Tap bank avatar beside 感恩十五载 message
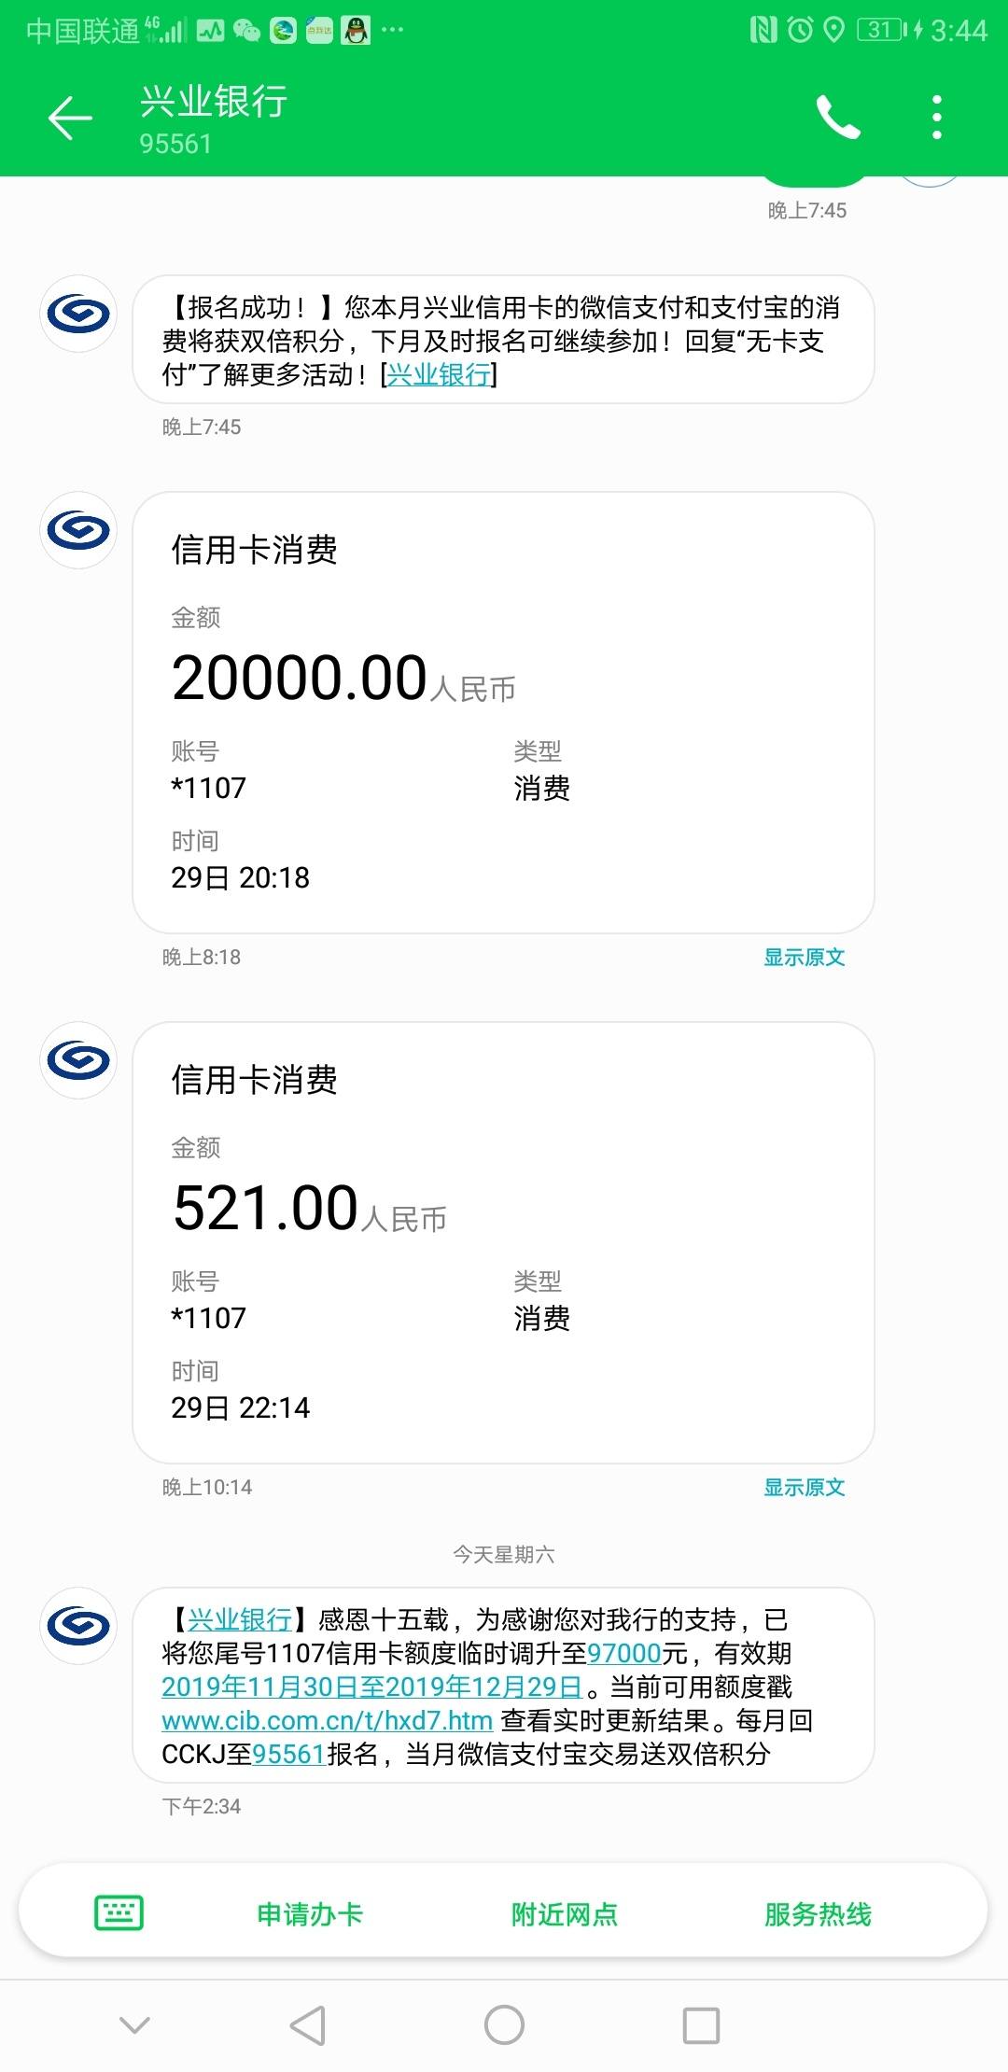The image size is (1008, 2072). (78, 1626)
